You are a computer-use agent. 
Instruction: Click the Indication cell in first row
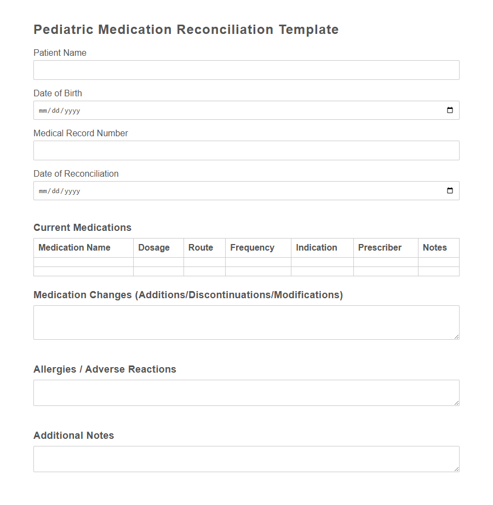(322, 263)
